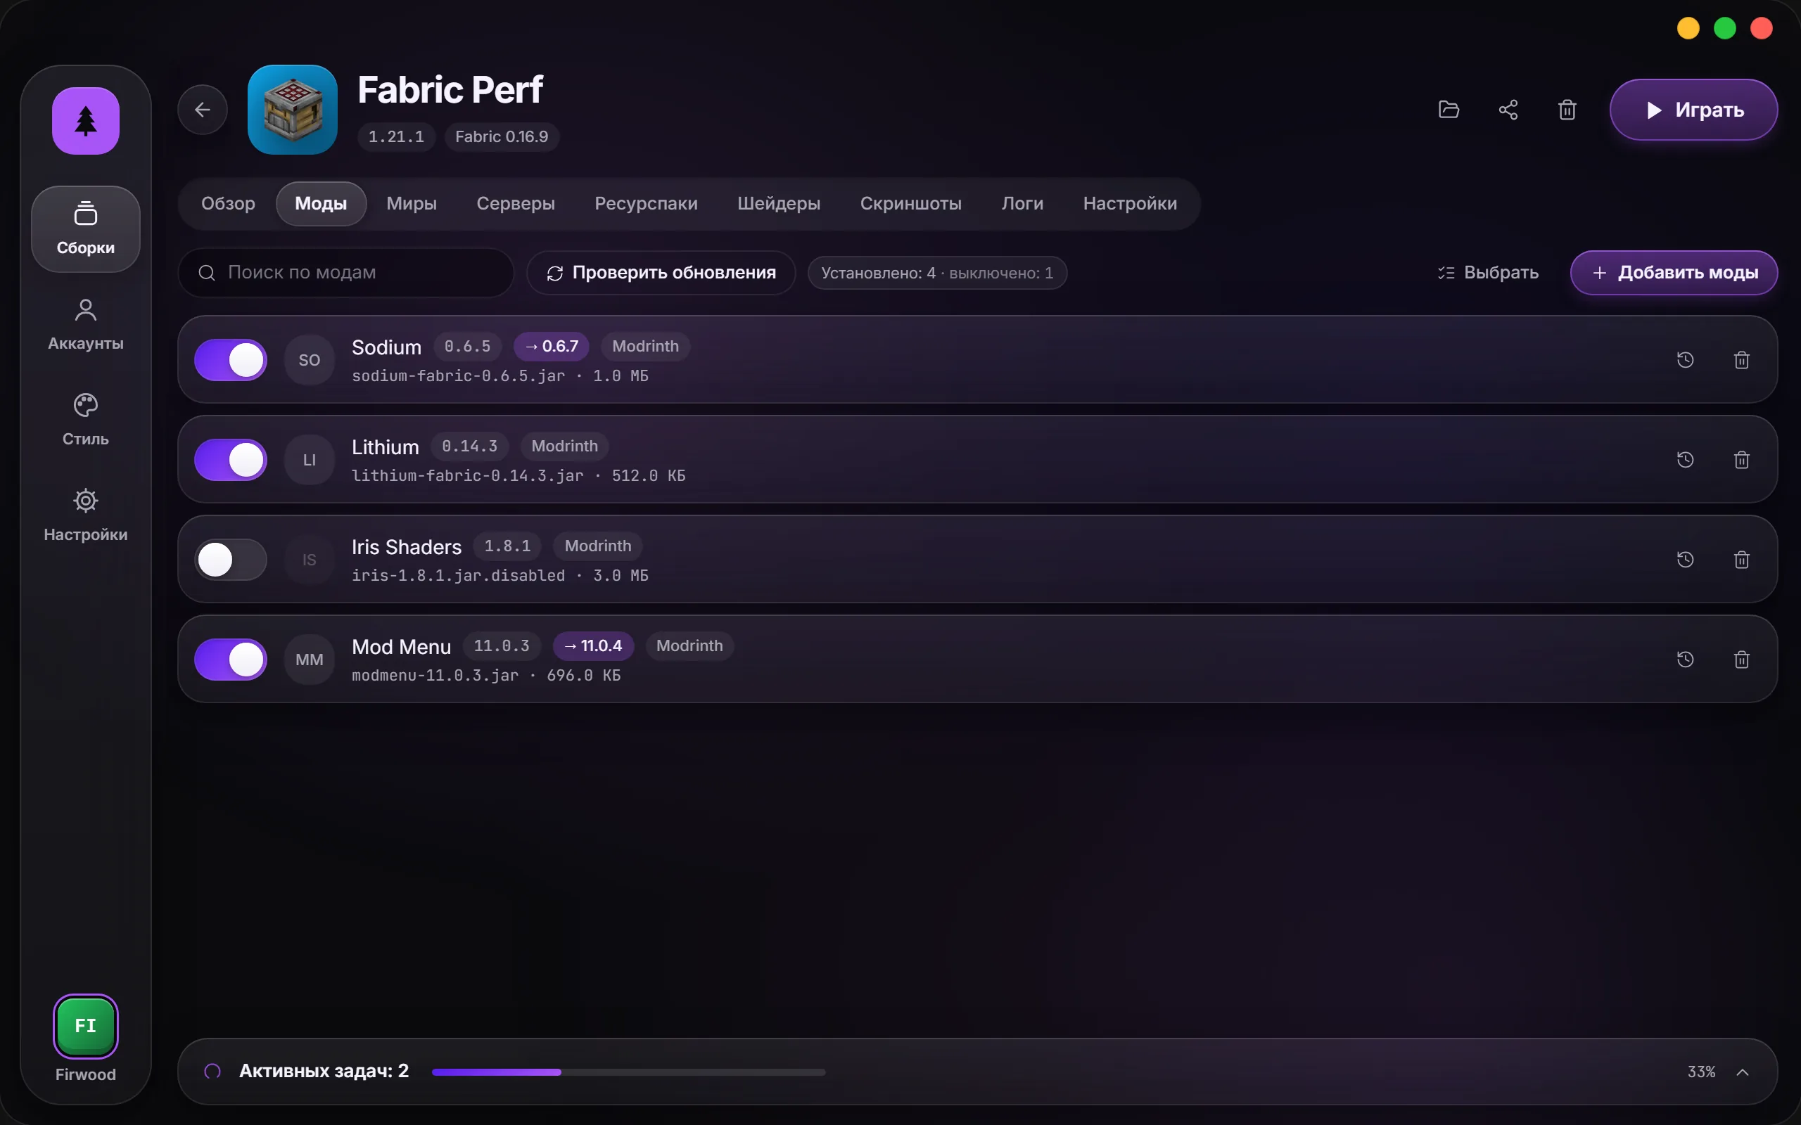This screenshot has width=1801, height=1125.
Task: Open Настройки in the left sidebar
Action: pyautogui.click(x=86, y=515)
